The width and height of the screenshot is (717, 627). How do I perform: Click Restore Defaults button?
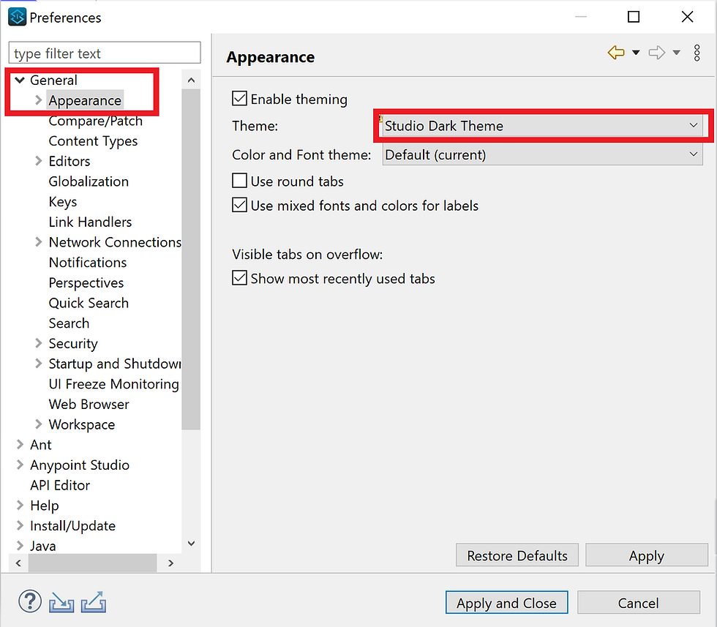[517, 555]
